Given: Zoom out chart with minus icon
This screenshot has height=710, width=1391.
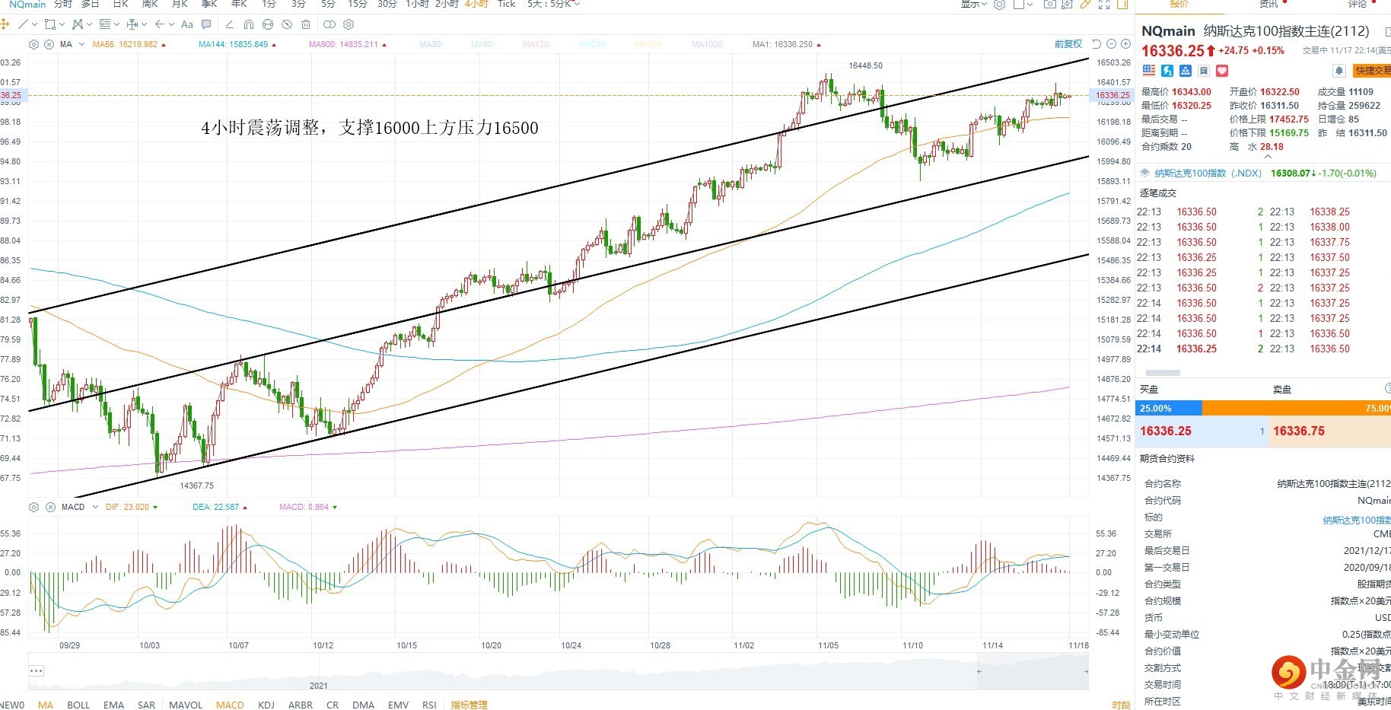Looking at the screenshot, I should [x=1111, y=44].
